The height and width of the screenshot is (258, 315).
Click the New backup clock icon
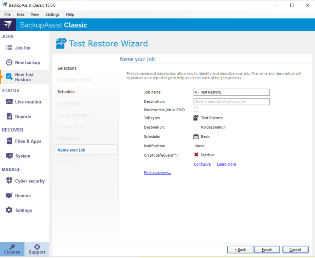tap(9, 62)
